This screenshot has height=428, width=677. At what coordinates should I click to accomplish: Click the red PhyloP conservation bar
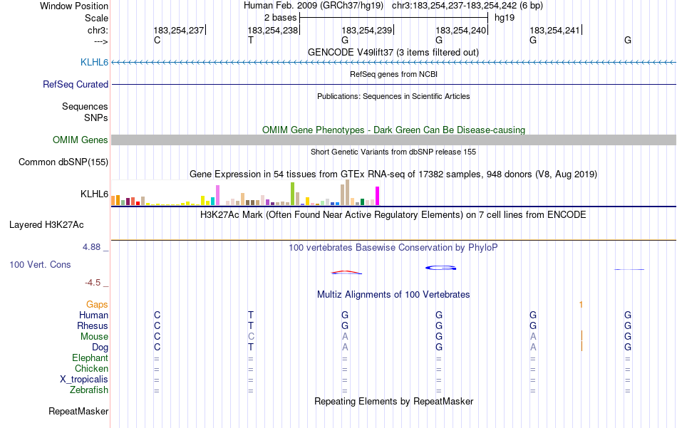pyautogui.click(x=346, y=272)
